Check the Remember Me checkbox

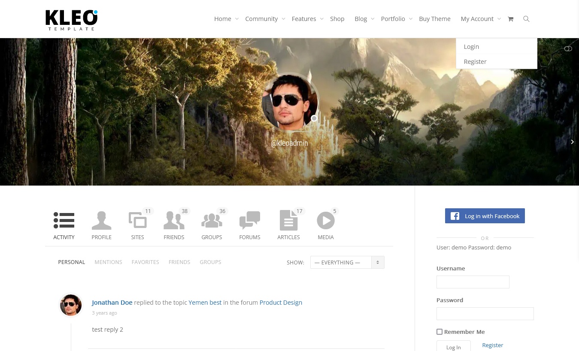coord(440,332)
